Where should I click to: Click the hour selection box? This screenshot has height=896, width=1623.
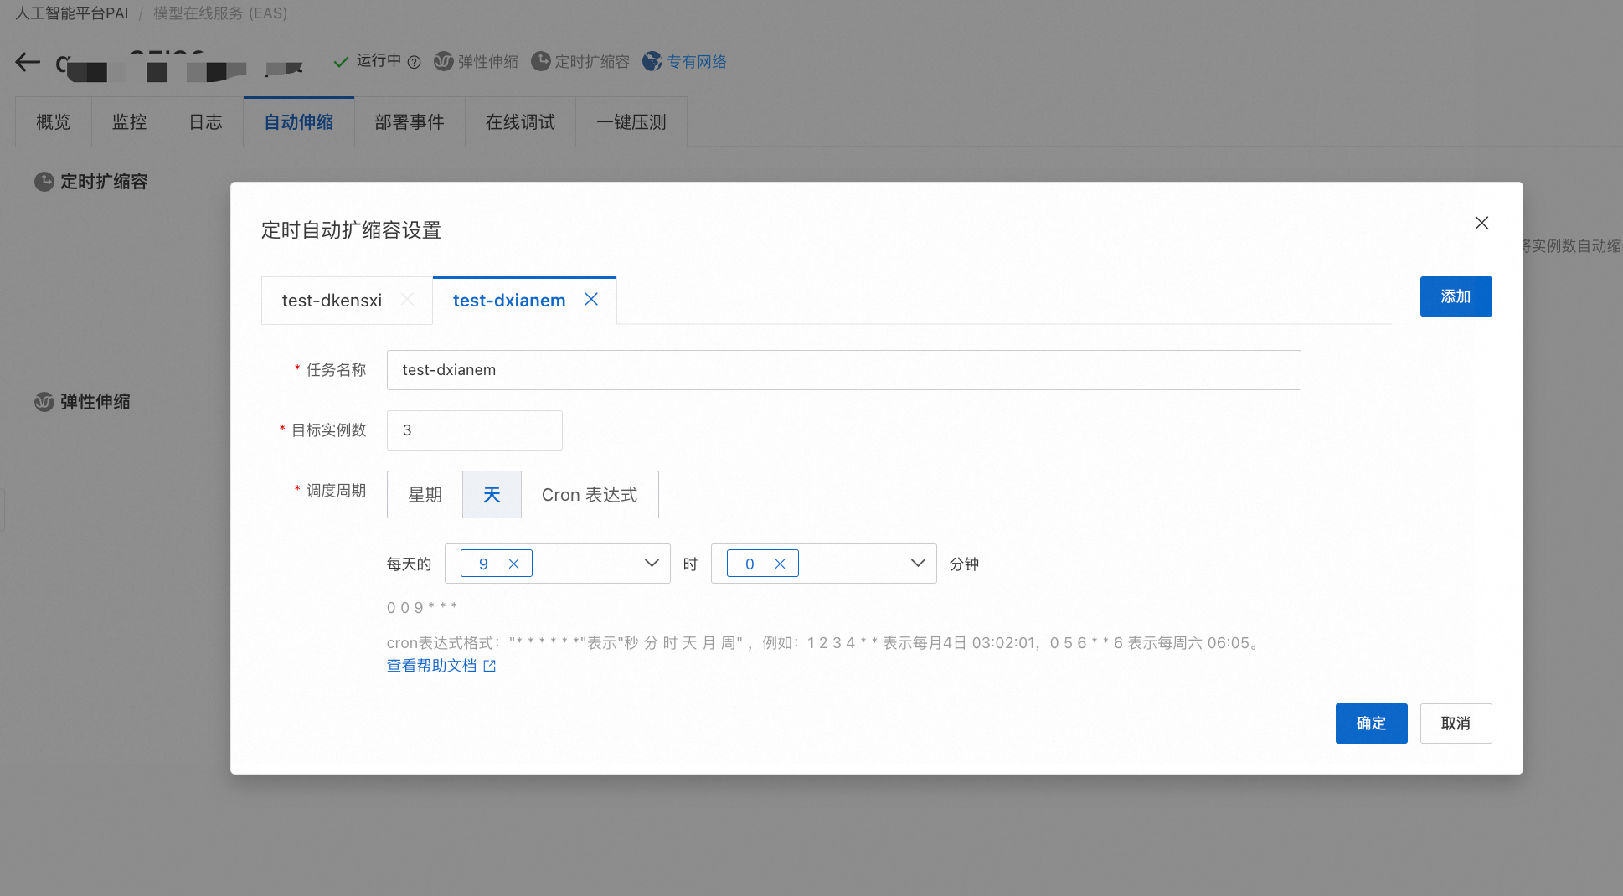[x=557, y=564]
